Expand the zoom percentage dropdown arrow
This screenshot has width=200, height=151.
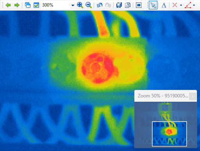[x=73, y=5]
